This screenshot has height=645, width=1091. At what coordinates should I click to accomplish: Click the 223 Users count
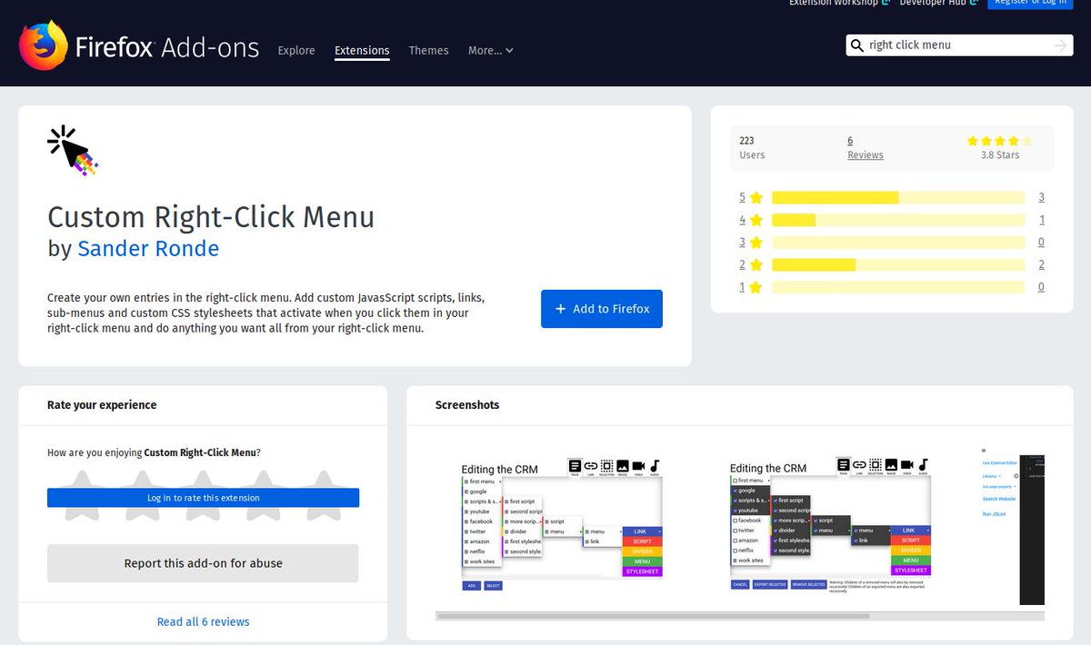click(753, 148)
